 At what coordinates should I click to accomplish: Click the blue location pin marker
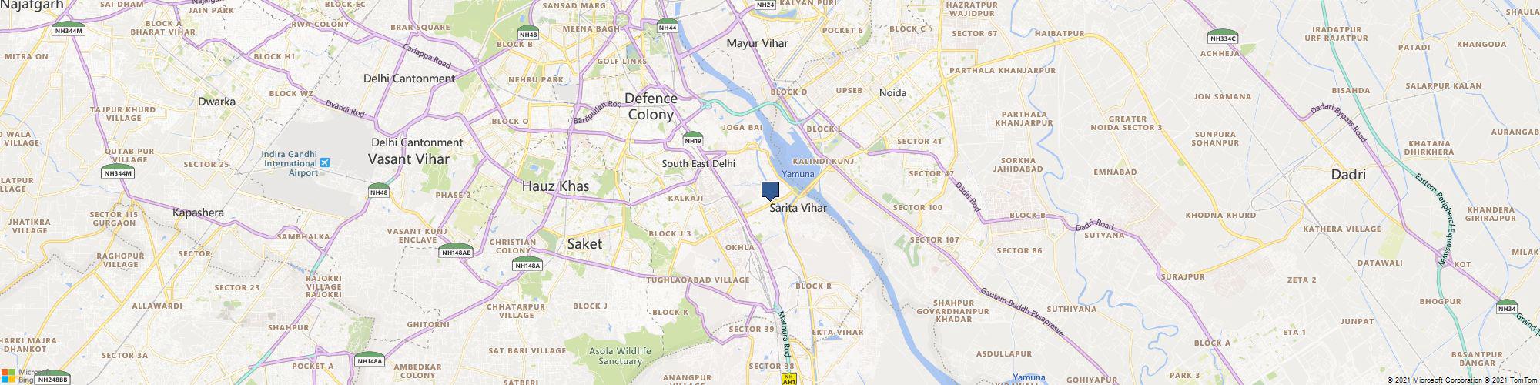[x=770, y=191]
